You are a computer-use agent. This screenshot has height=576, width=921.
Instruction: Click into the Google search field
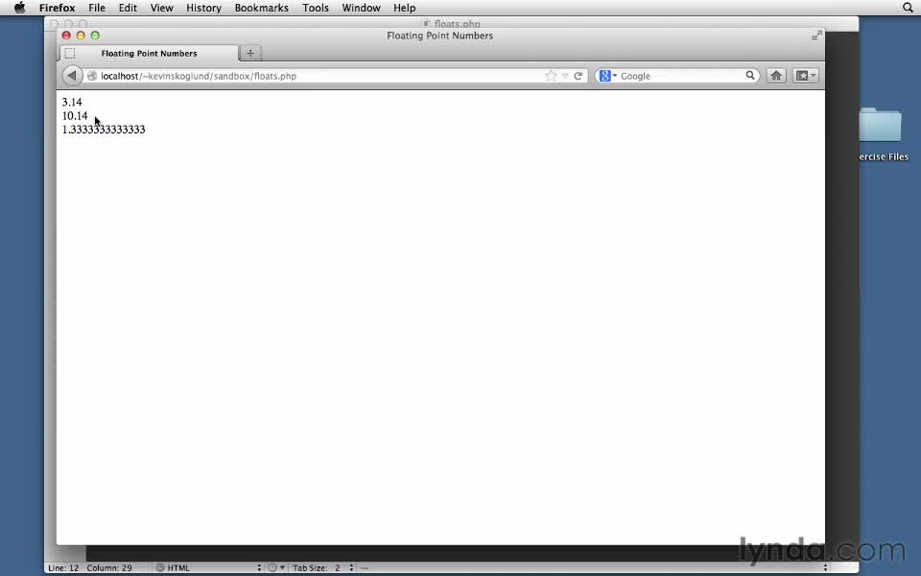[x=681, y=76]
